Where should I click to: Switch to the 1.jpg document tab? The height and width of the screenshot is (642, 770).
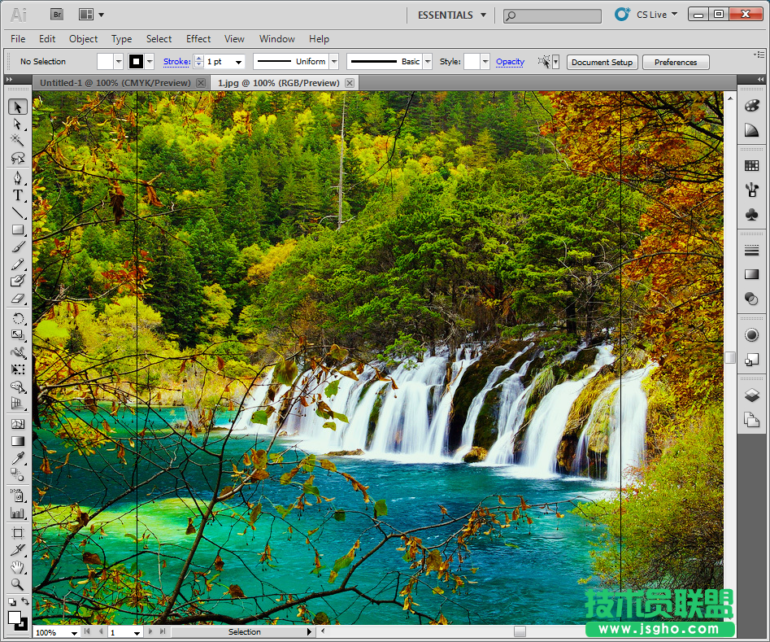(x=279, y=83)
